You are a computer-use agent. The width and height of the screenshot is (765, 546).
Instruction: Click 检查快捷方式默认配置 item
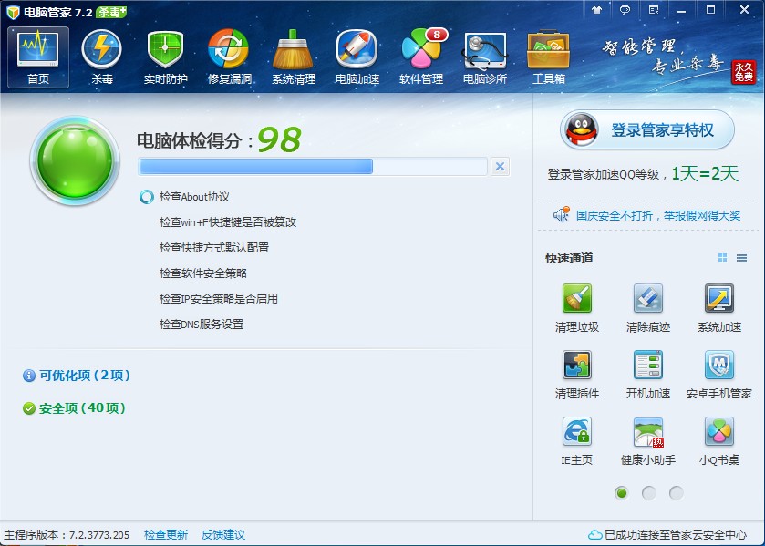214,247
